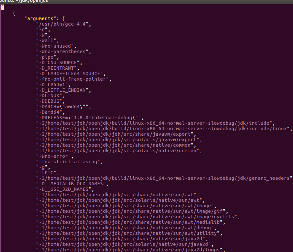Click the "-D__USE_J2D_NAMES" line
The height and width of the screenshot is (252, 293).
[x=65, y=189]
